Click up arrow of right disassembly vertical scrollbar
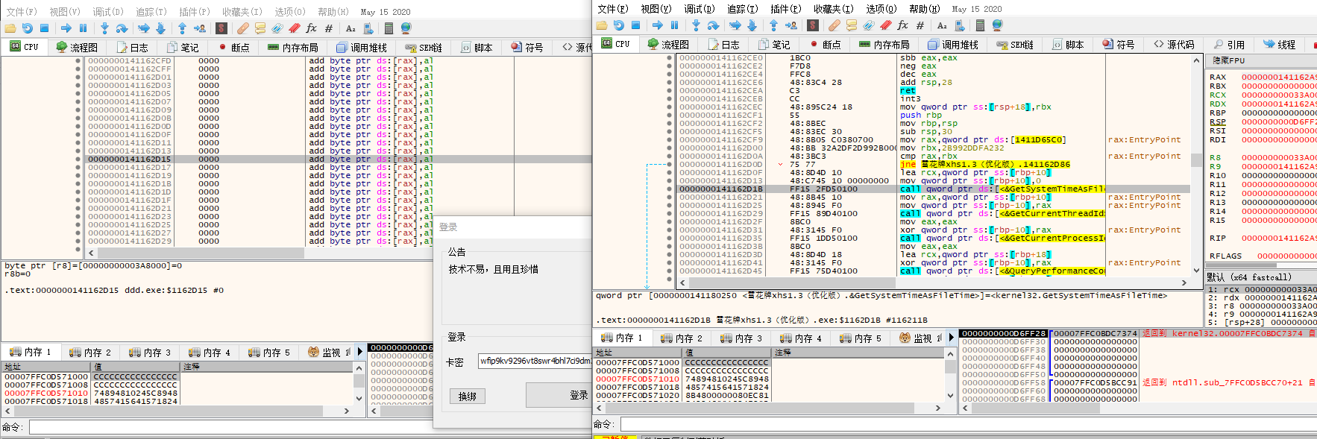 [1196, 60]
